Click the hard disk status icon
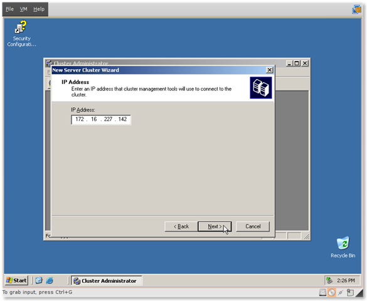 pos(322,292)
